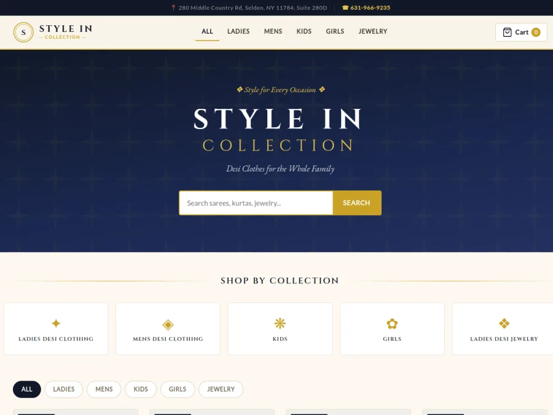Go to GIRLS in the top navigation
The image size is (553, 415).
pos(335,31)
